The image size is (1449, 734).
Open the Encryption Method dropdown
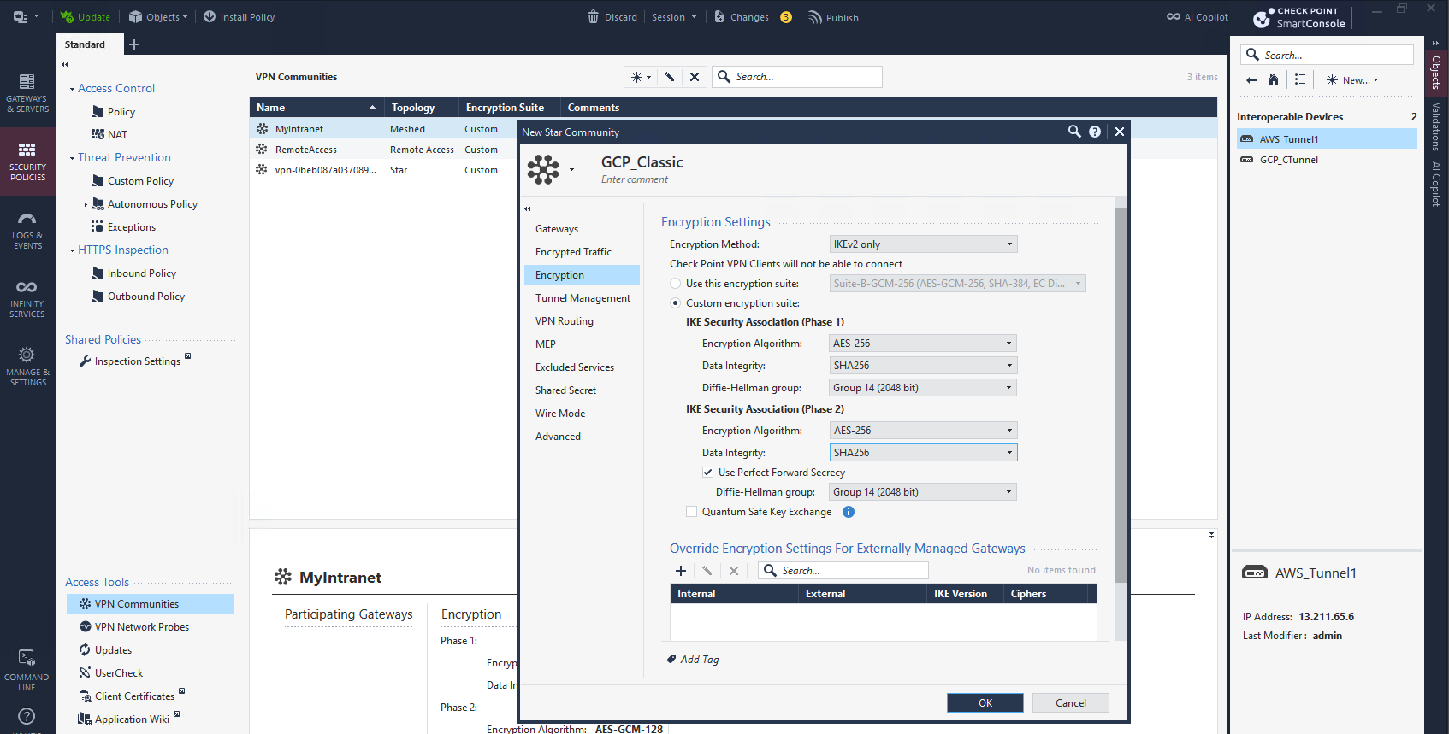tap(923, 244)
